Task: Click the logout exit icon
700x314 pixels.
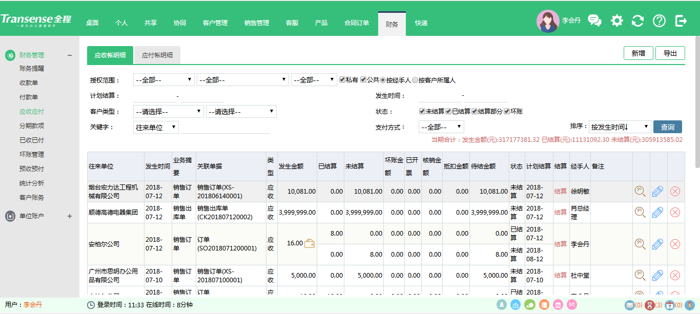Action: click(681, 20)
